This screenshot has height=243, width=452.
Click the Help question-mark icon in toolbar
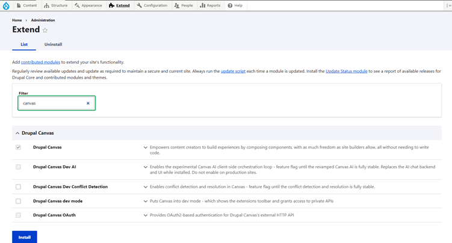(230, 5)
